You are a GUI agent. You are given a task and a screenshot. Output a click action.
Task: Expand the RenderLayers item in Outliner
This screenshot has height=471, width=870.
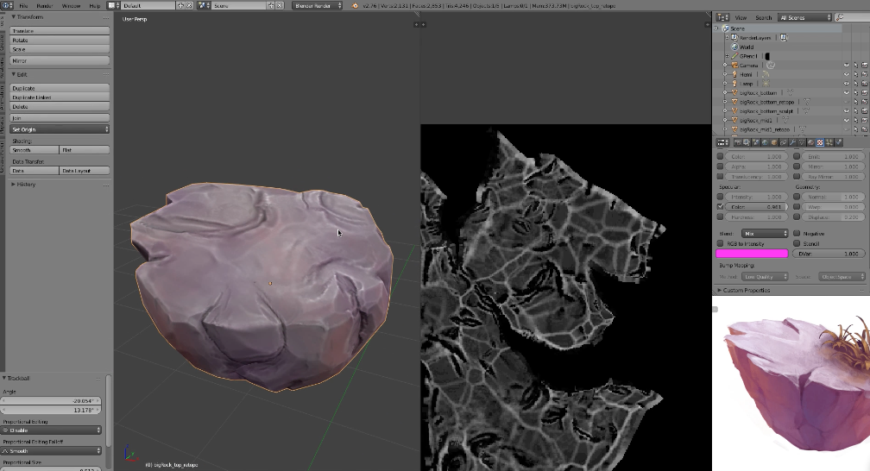[x=727, y=38]
